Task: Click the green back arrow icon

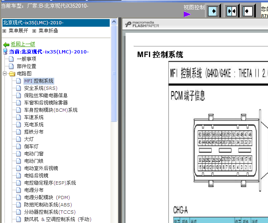Action: (x=6, y=45)
